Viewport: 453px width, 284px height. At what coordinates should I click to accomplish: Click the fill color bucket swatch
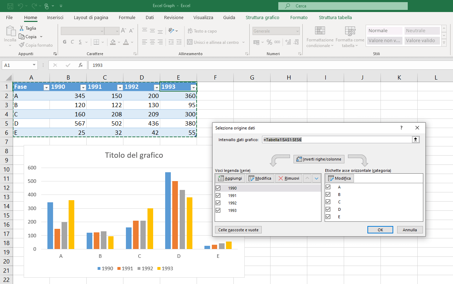point(113,42)
